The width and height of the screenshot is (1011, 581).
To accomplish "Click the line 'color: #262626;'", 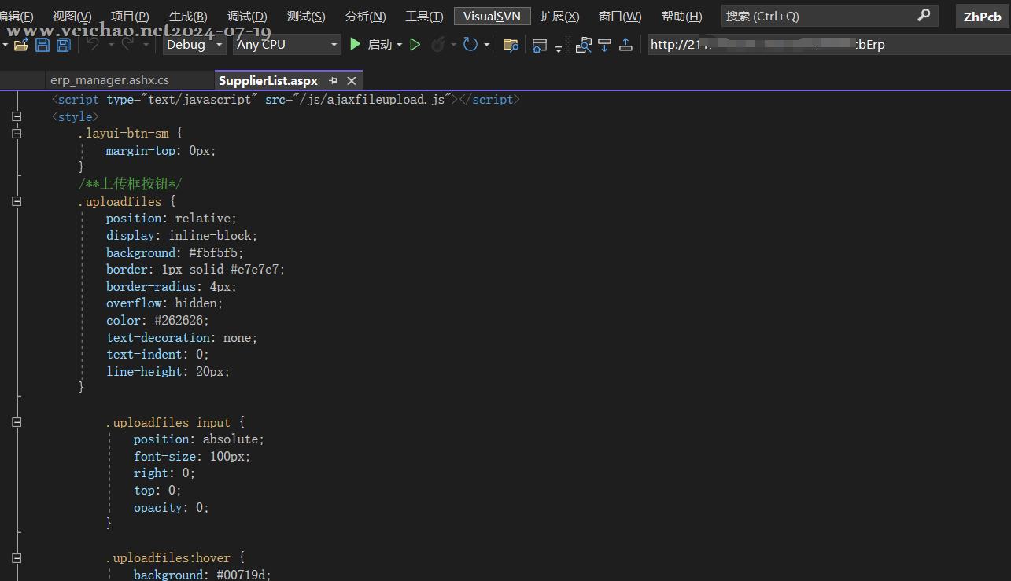I will pos(158,321).
